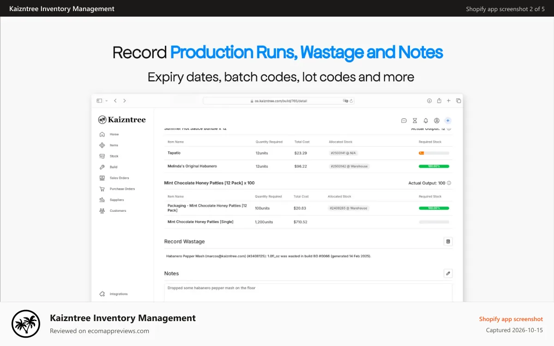Viewport: 554px width, 346px height.
Task: Click the orange Shopify app screenshot label
Action: [511, 319]
